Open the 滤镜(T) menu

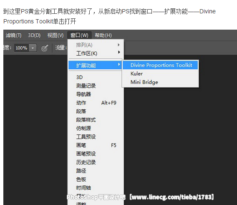13,35
